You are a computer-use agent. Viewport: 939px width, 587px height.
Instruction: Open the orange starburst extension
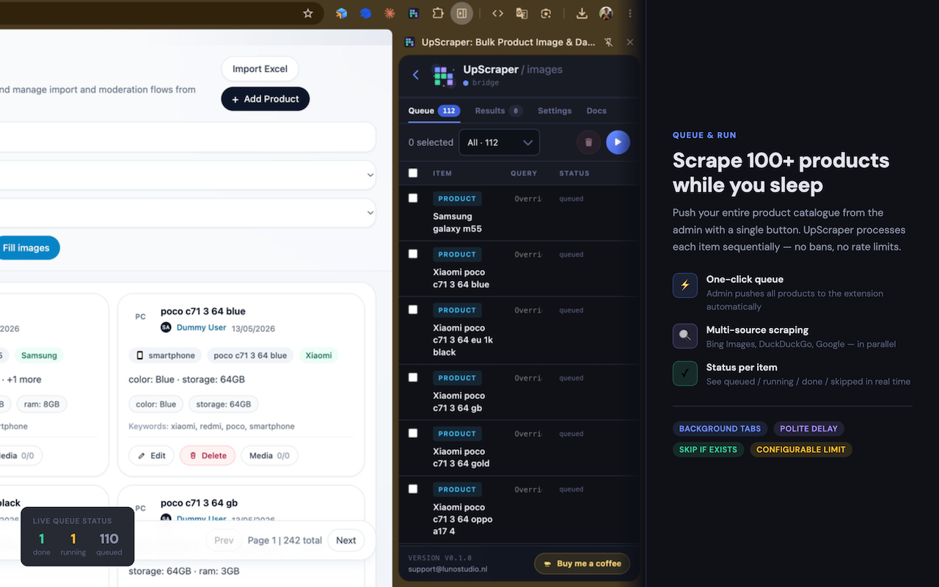point(390,13)
